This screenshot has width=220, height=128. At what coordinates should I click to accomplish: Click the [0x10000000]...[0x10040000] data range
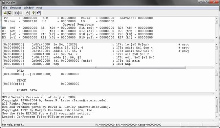[27, 74]
